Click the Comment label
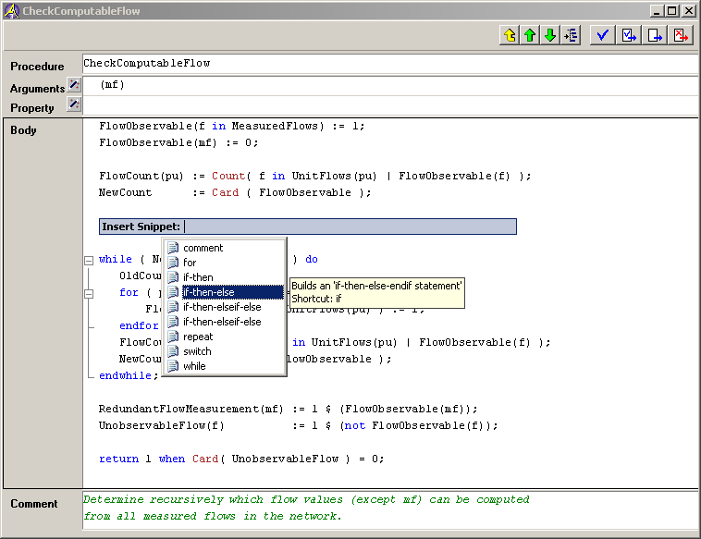 tap(34, 504)
